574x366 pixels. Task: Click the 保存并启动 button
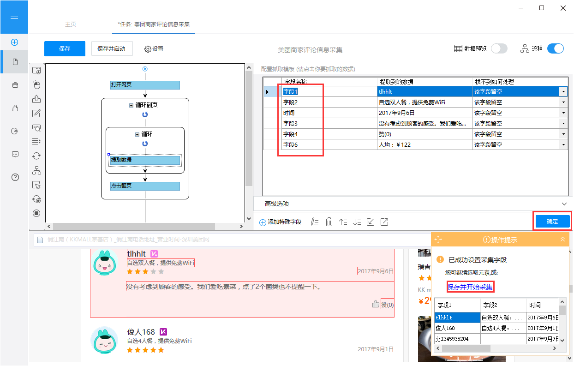111,48
